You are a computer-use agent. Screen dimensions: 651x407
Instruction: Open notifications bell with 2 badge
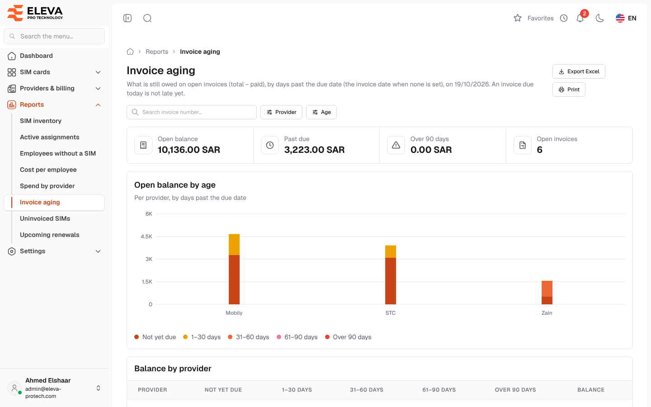click(x=580, y=18)
